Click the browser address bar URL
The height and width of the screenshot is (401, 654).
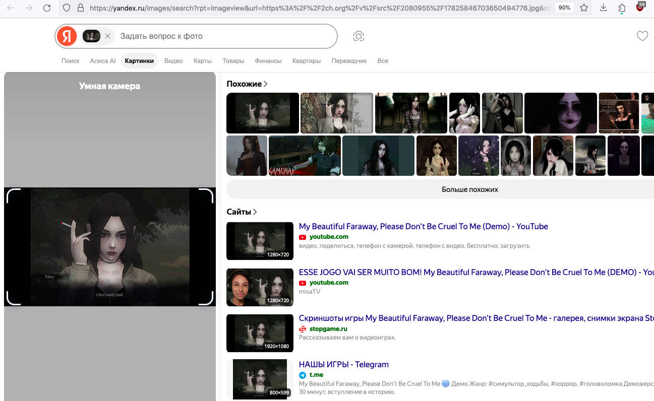(x=320, y=8)
